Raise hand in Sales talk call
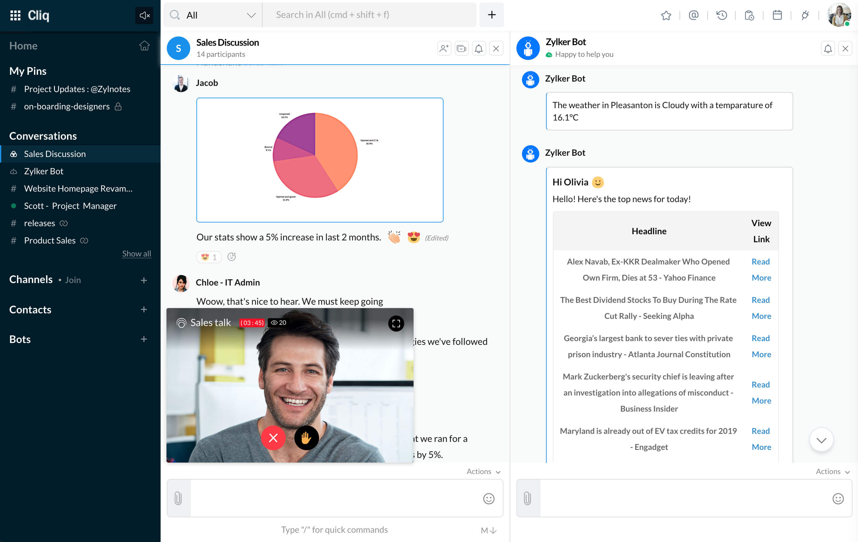The width and height of the screenshot is (858, 542). tap(306, 438)
